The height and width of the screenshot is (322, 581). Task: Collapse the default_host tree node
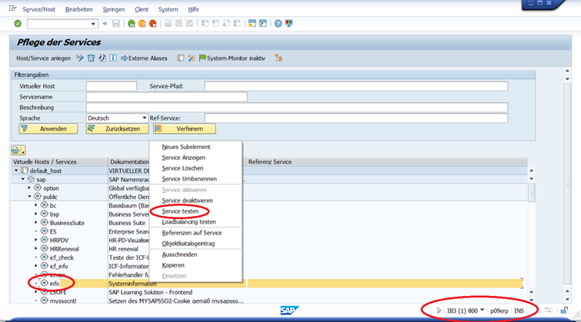[16, 171]
